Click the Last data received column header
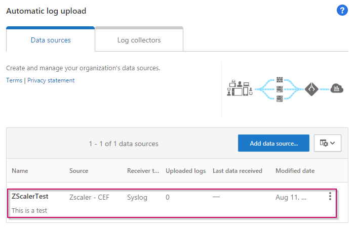The height and width of the screenshot is (231, 355). (x=237, y=171)
